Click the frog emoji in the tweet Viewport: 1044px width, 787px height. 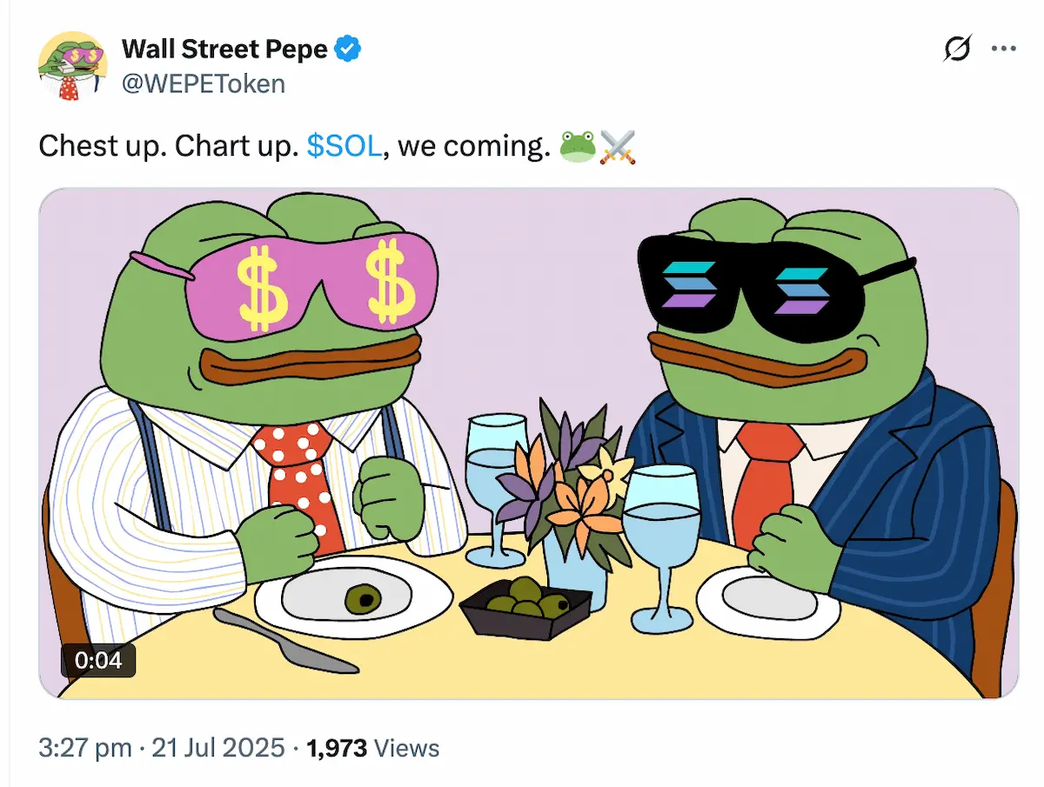click(x=577, y=147)
